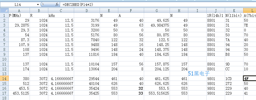Select row 1 header
The height and width of the screenshot is (100, 256).
[x=4, y=16]
